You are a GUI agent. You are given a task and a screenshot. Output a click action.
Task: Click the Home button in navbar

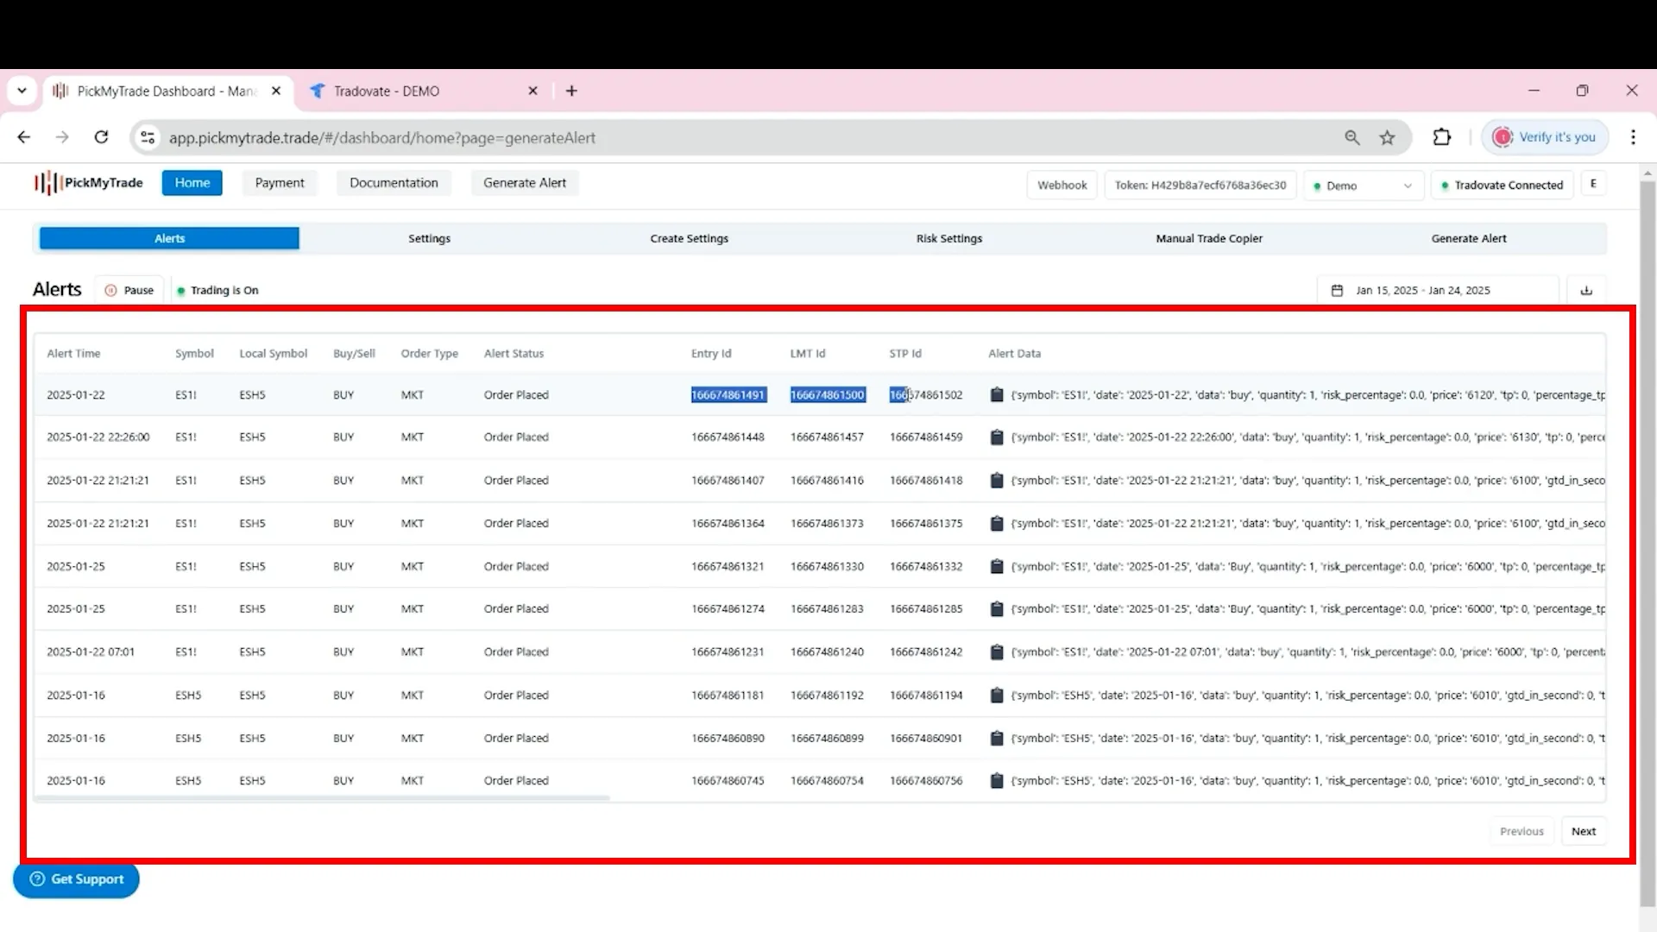(x=192, y=183)
